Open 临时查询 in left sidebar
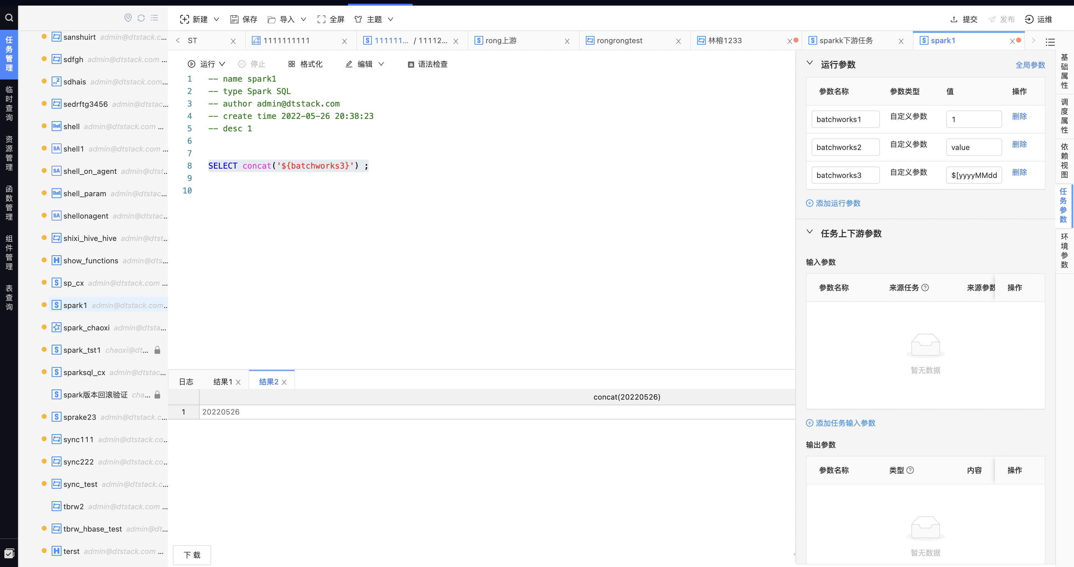 click(9, 103)
